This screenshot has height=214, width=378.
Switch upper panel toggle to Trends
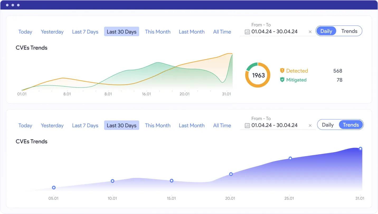349,31
